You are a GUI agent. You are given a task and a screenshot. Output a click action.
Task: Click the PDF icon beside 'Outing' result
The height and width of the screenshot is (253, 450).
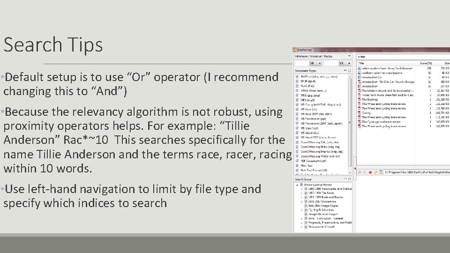360,113
